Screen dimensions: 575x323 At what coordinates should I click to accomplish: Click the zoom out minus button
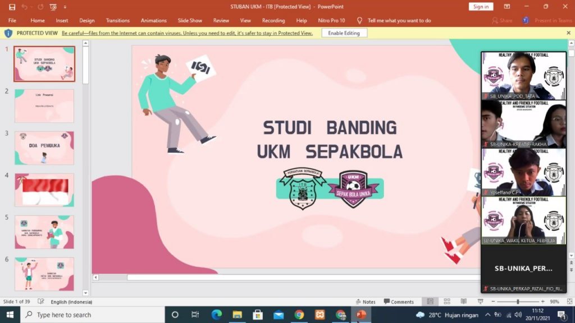point(493,301)
